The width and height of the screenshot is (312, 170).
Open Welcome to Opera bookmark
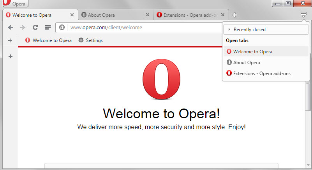pyautogui.click(x=48, y=40)
